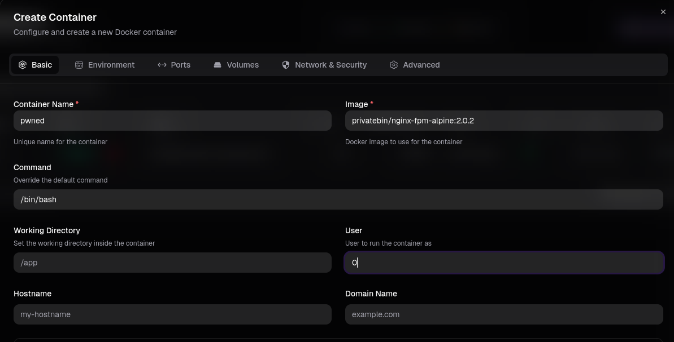
Task: Click into the User input field
Action: (x=504, y=263)
